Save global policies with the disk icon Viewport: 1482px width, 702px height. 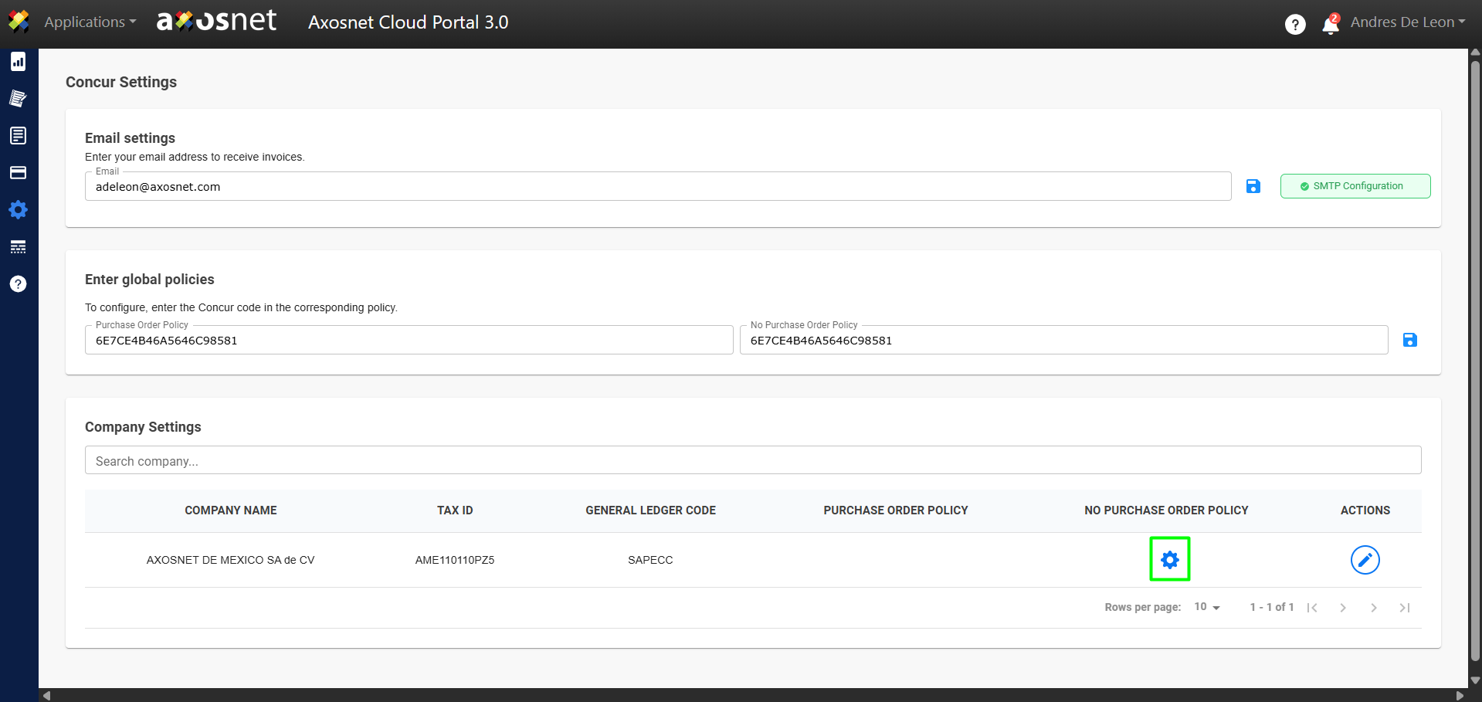click(1410, 340)
